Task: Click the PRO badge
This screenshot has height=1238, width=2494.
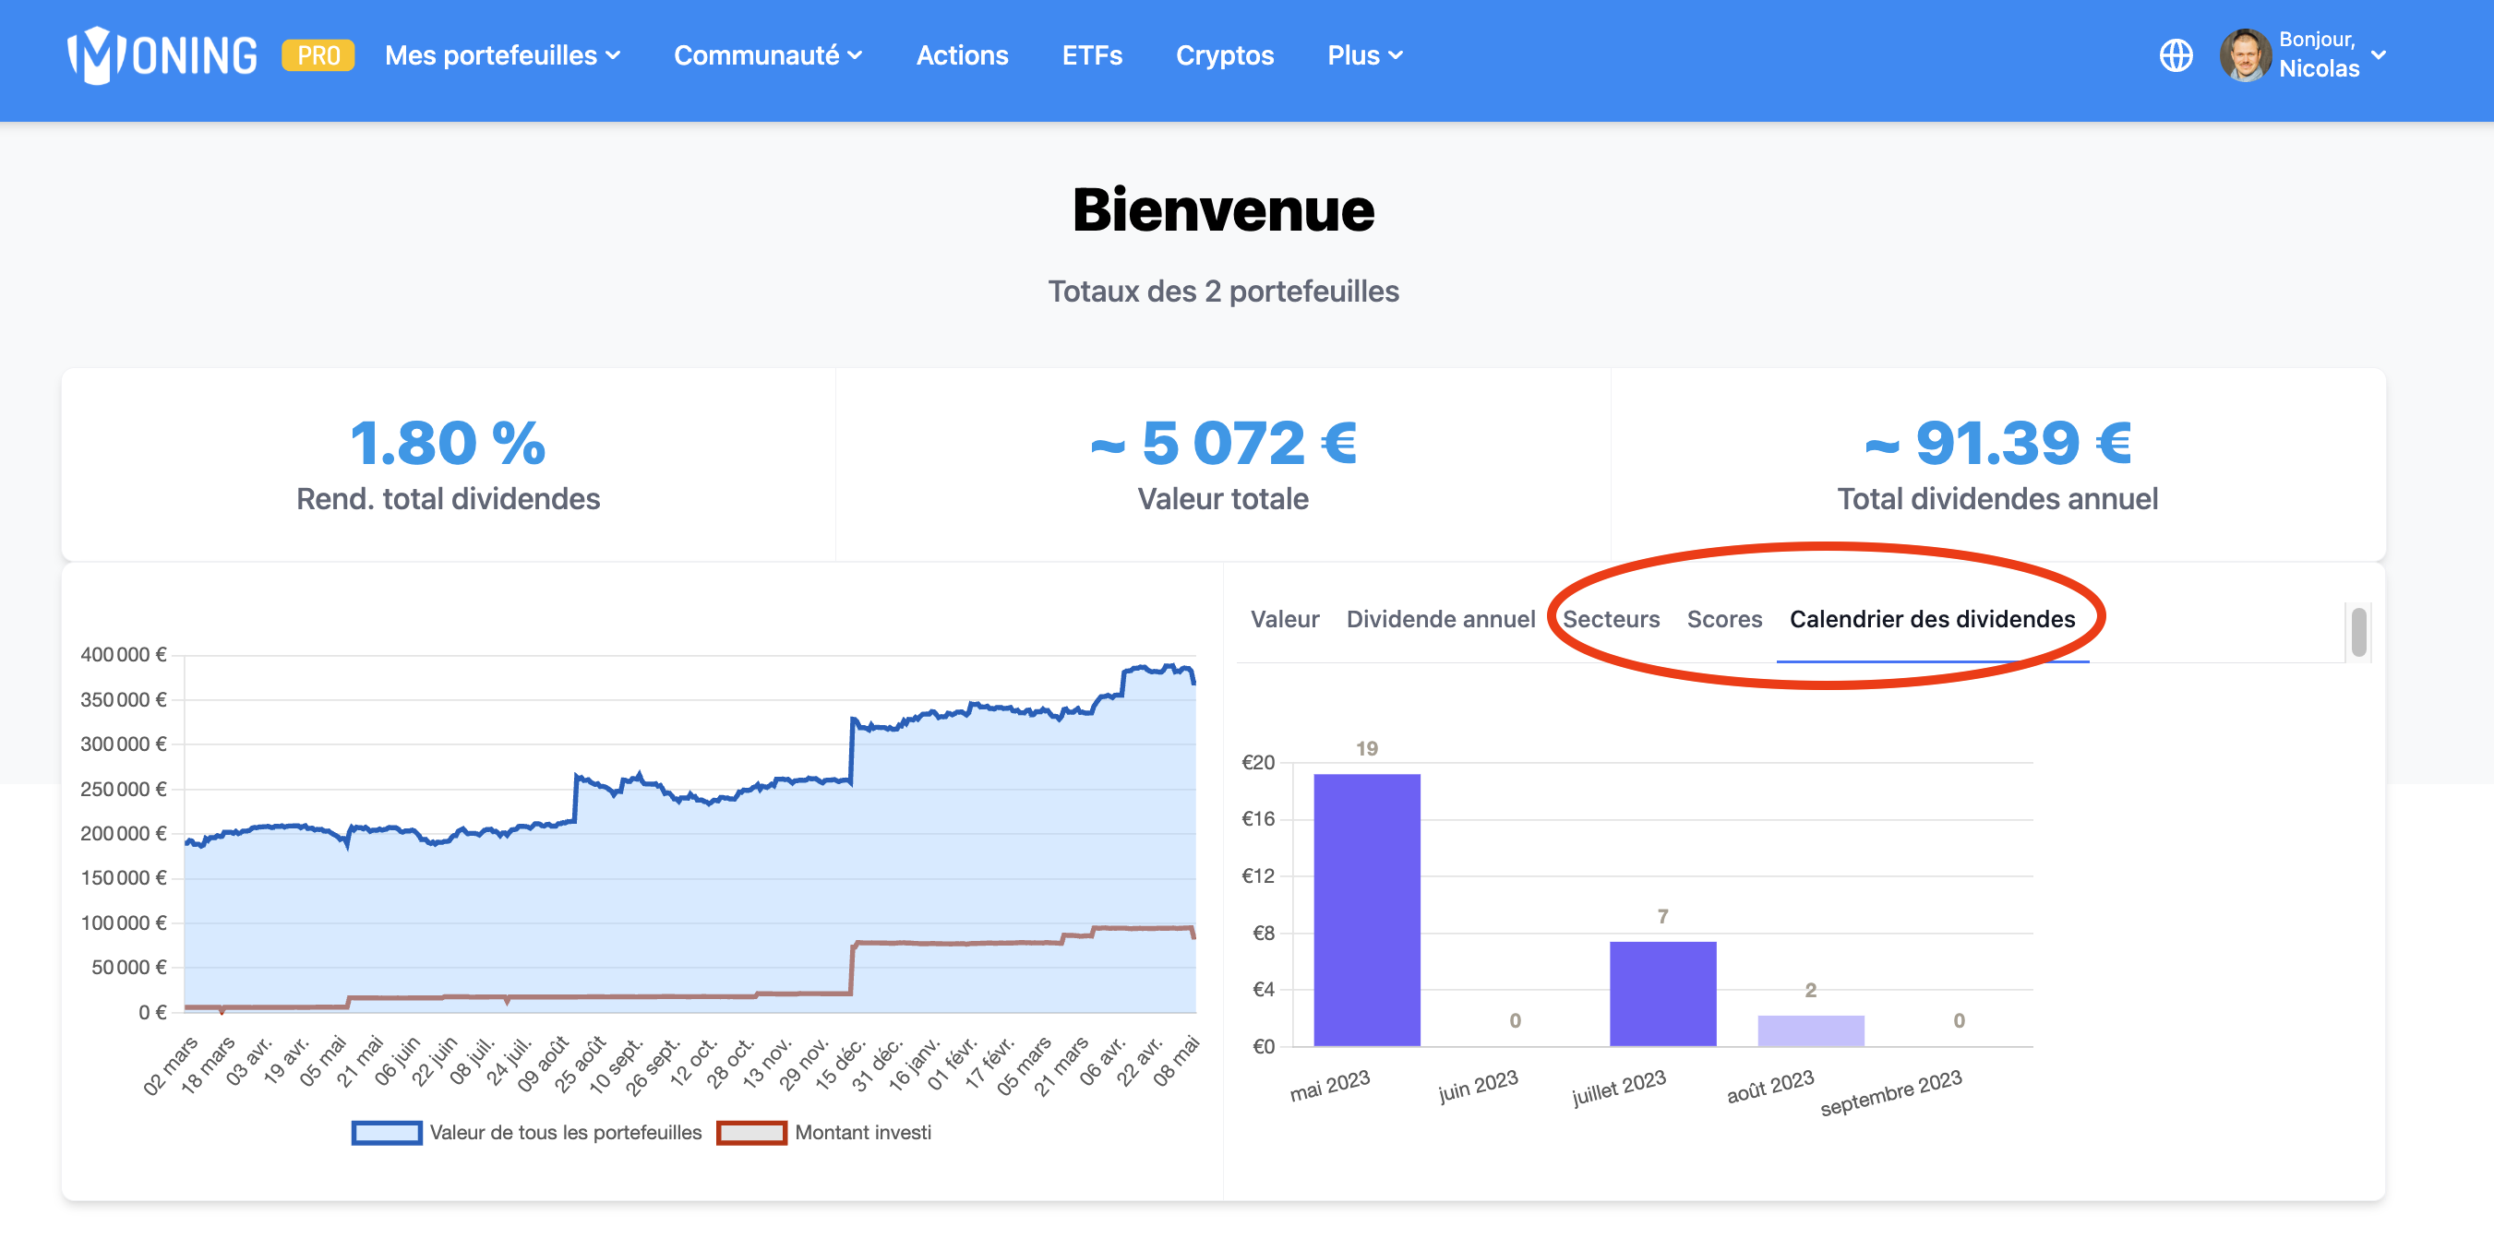Action: 318,55
